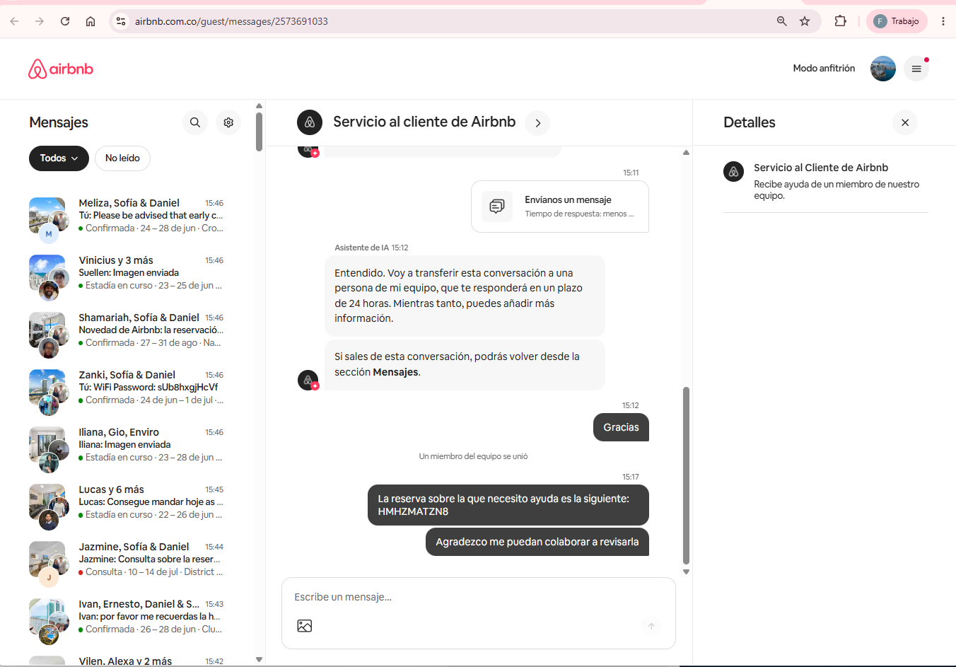The image size is (956, 667).
Task: Click the chat scrollbar down arrow
Action: [686, 572]
